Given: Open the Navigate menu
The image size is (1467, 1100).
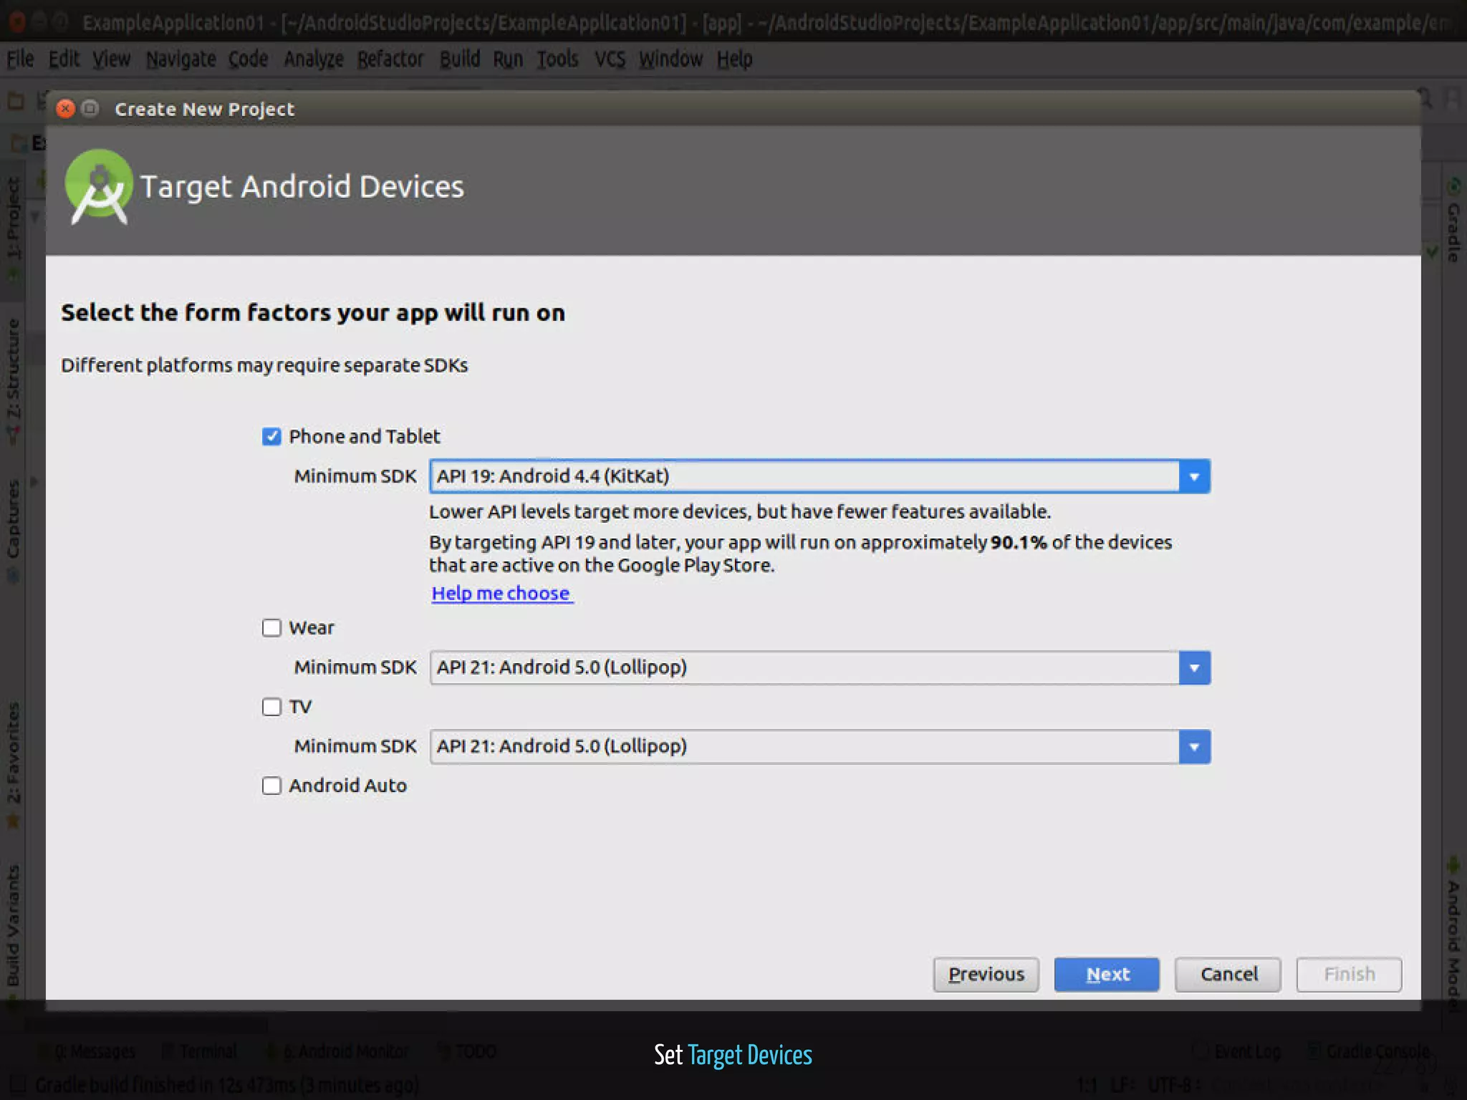Looking at the screenshot, I should 181,59.
